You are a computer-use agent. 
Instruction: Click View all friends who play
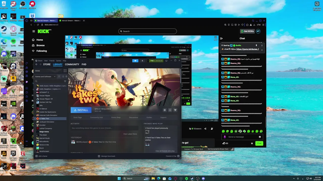point(165,151)
